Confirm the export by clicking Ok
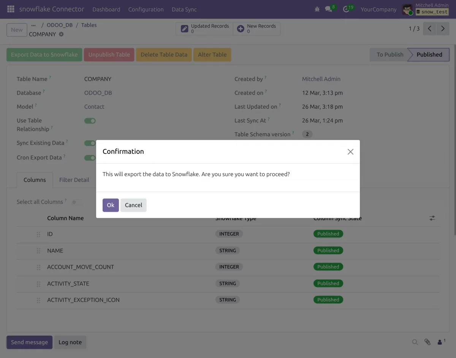456x358 pixels. tap(110, 205)
